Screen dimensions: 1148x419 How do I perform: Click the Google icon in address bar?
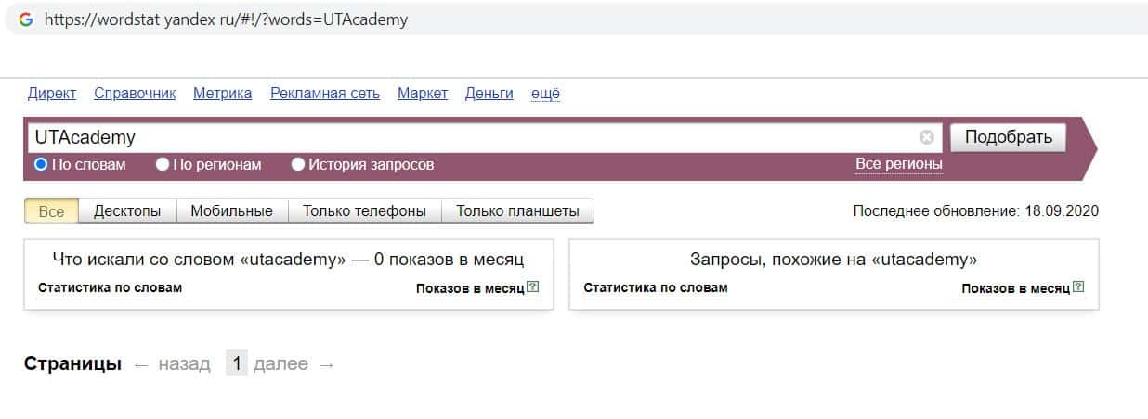pos(26,19)
